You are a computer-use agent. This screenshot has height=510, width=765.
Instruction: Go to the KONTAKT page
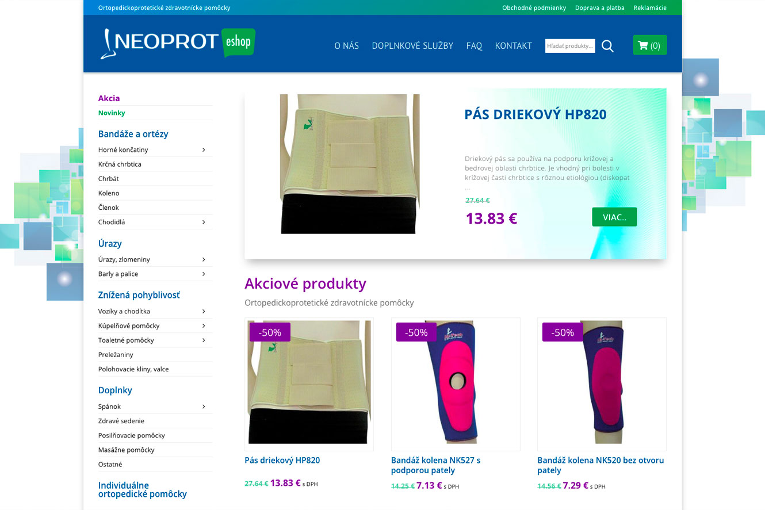pyautogui.click(x=513, y=46)
